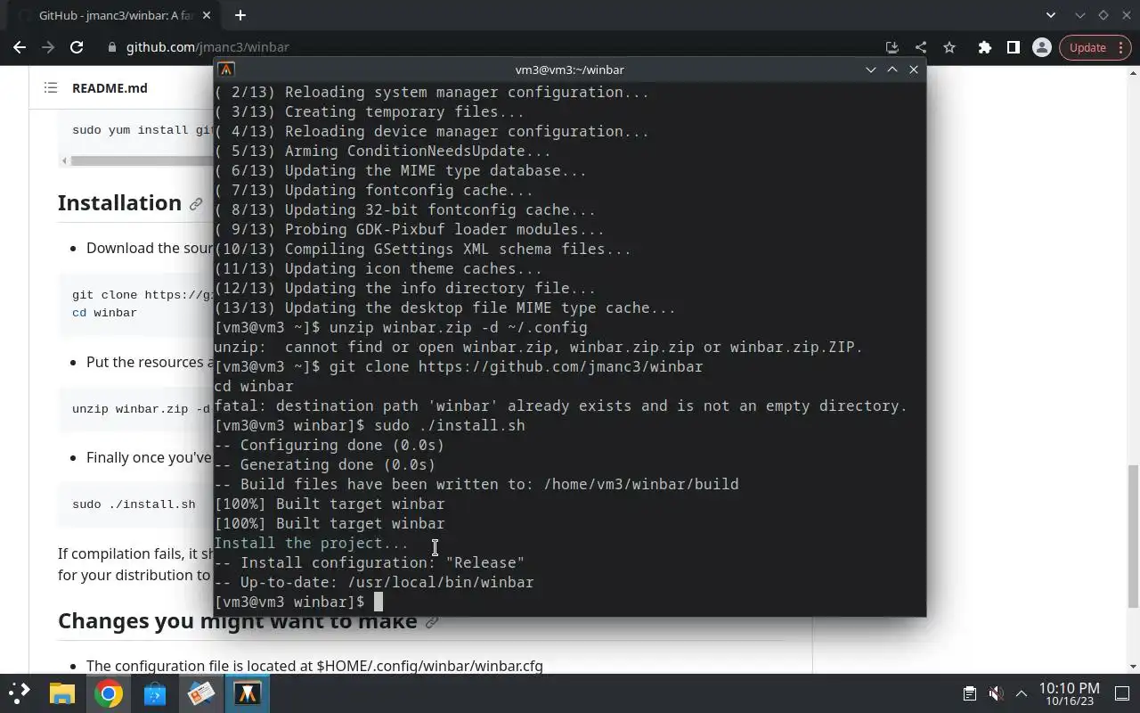Open the install app icon in address bar
The image size is (1140, 713).
(892, 47)
